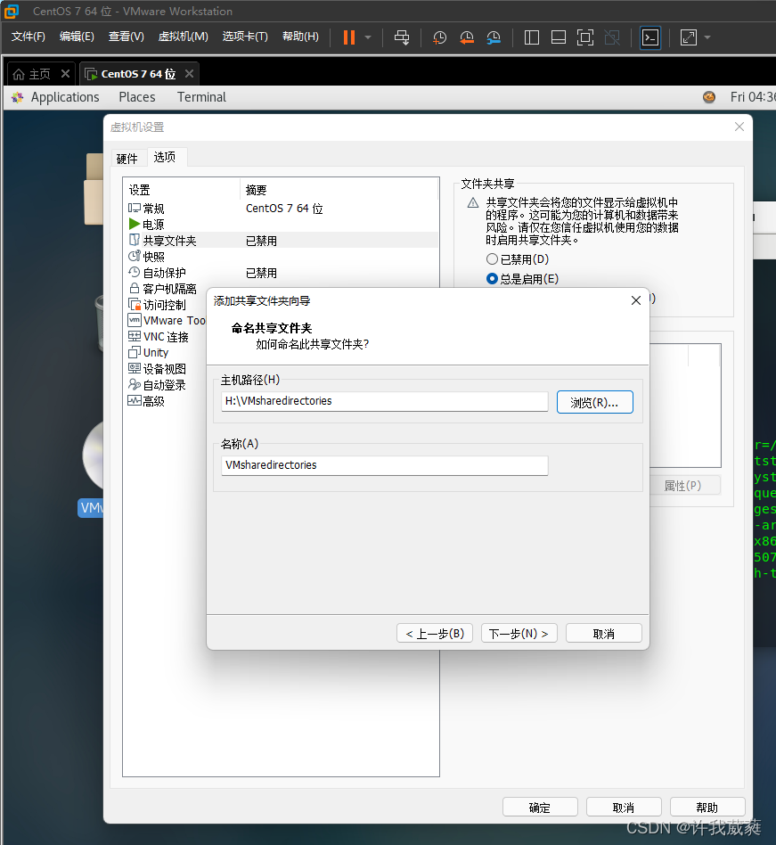Select the 设备视图 settings row

[x=166, y=369]
